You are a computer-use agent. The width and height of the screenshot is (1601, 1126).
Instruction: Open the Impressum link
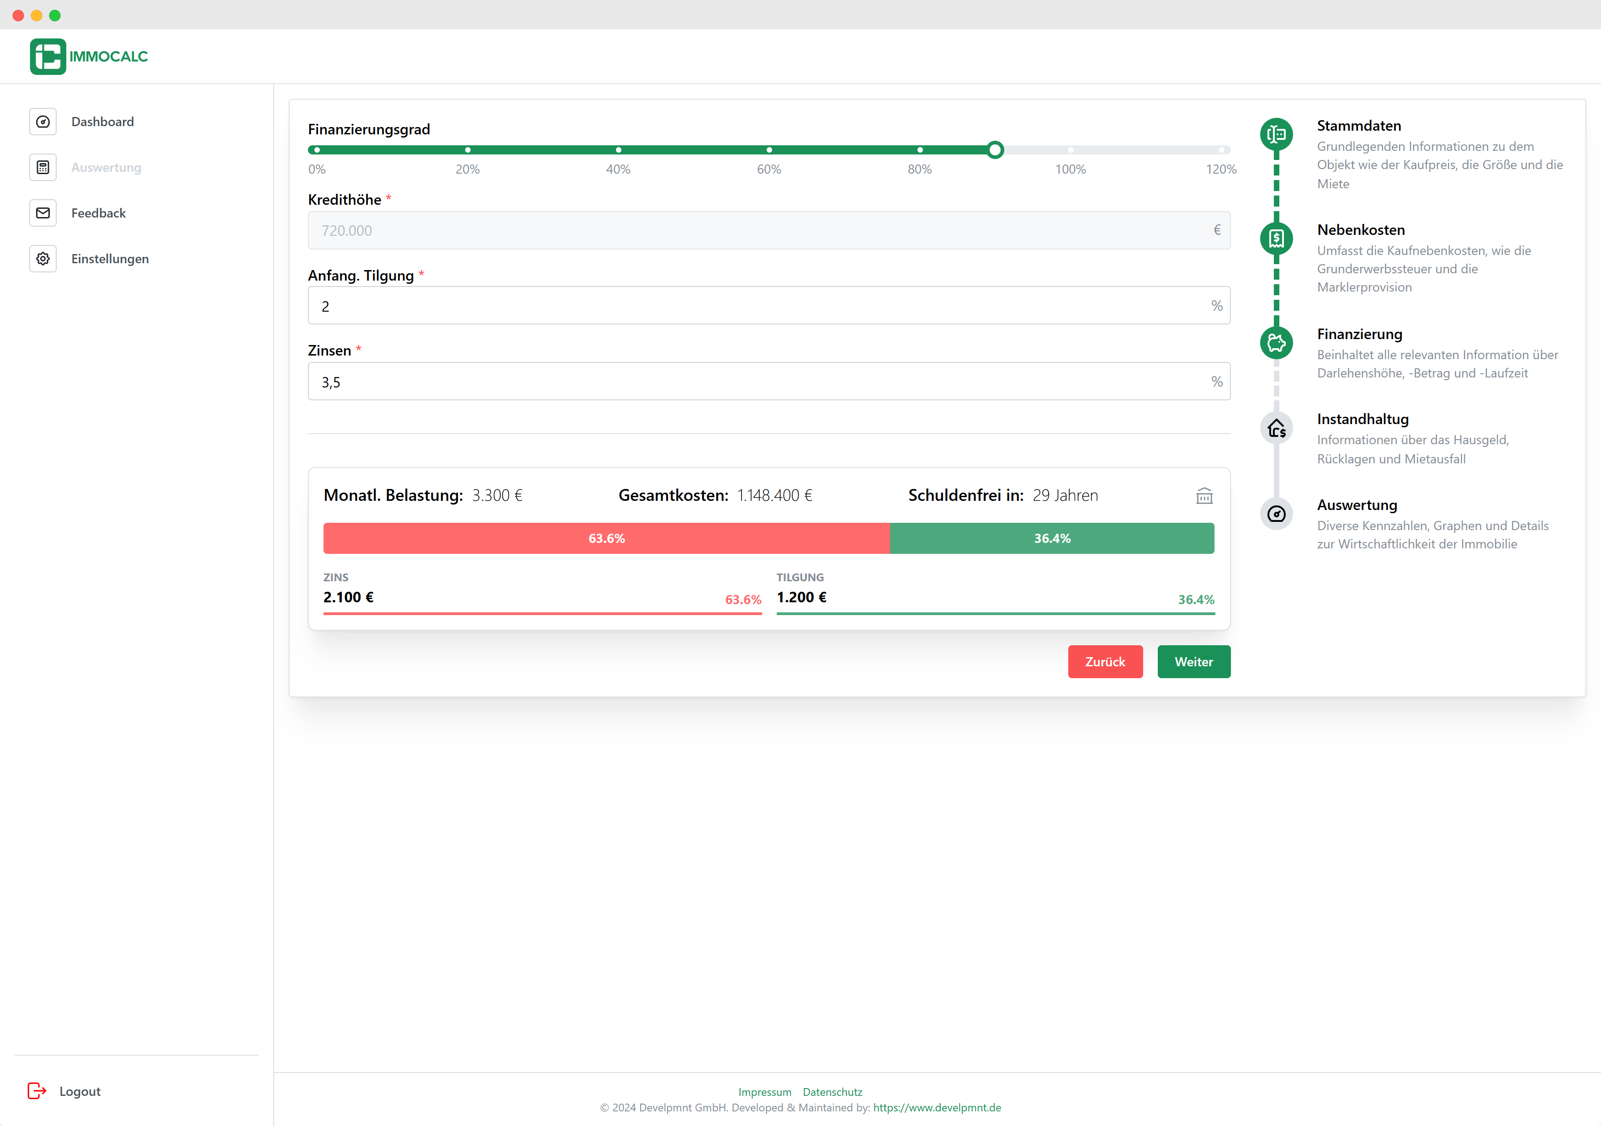click(765, 1092)
